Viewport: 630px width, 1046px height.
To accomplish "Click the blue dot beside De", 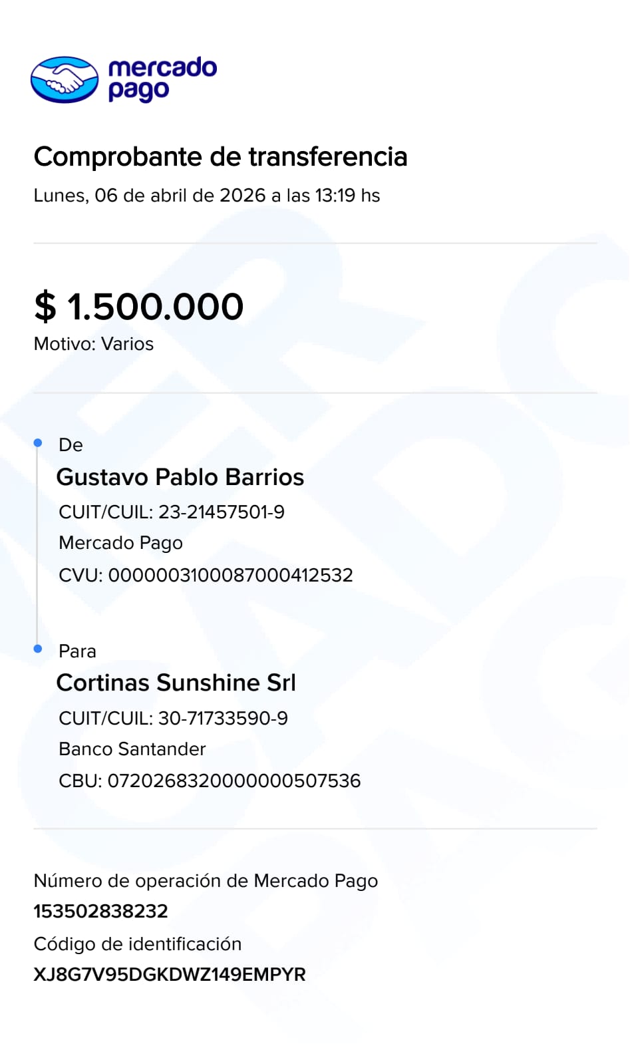I will coord(38,442).
